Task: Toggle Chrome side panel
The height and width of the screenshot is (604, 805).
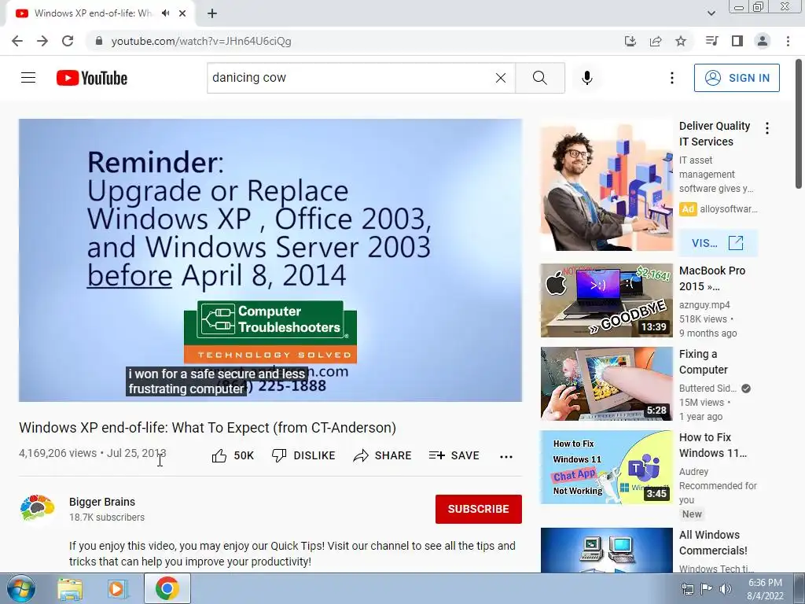Action: 737,41
